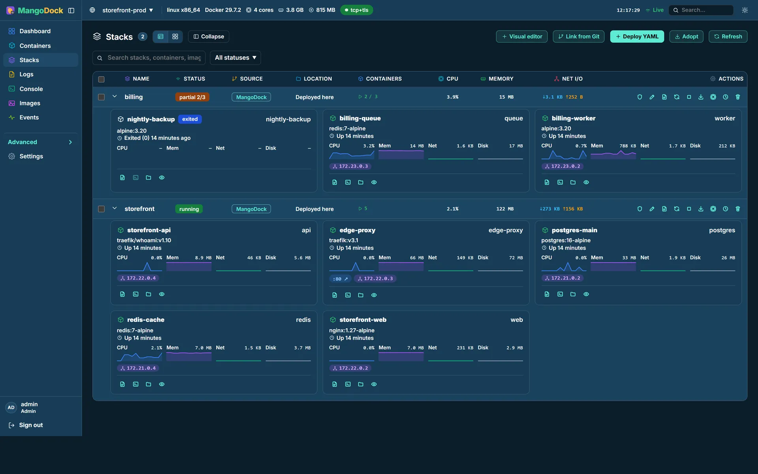
Task: Open terminal icon on redis-cache card
Action: tap(135, 384)
